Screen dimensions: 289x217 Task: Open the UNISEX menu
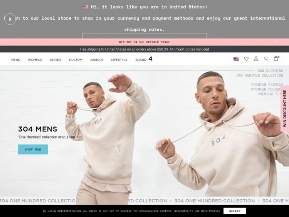[55, 60]
